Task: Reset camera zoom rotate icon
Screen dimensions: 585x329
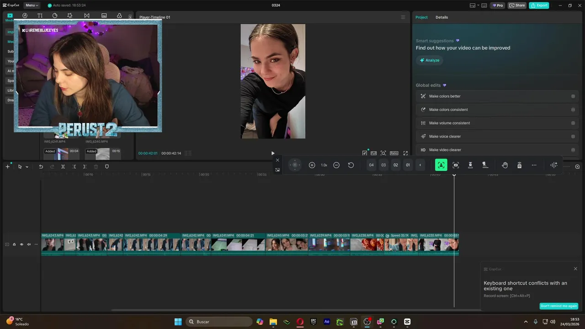Action: [x=351, y=165]
